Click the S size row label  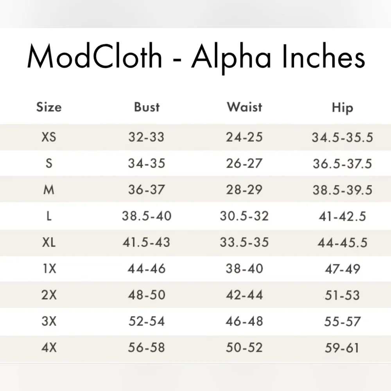click(x=49, y=163)
